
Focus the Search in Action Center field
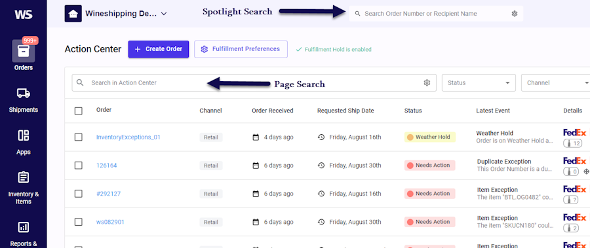[254, 82]
